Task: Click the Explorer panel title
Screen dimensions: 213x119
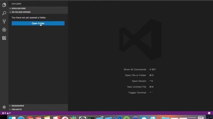Action: click(x=16, y=4)
